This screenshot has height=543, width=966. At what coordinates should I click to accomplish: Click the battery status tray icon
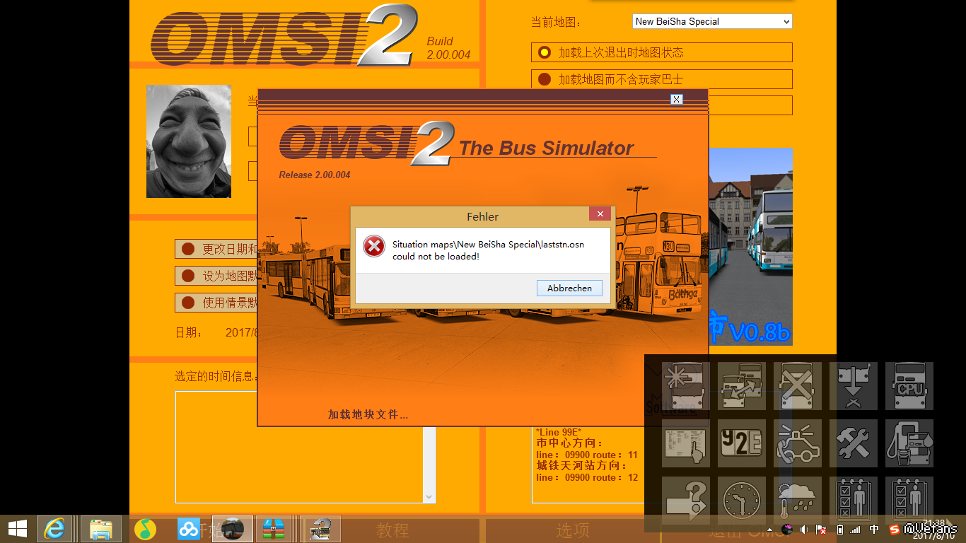(839, 530)
